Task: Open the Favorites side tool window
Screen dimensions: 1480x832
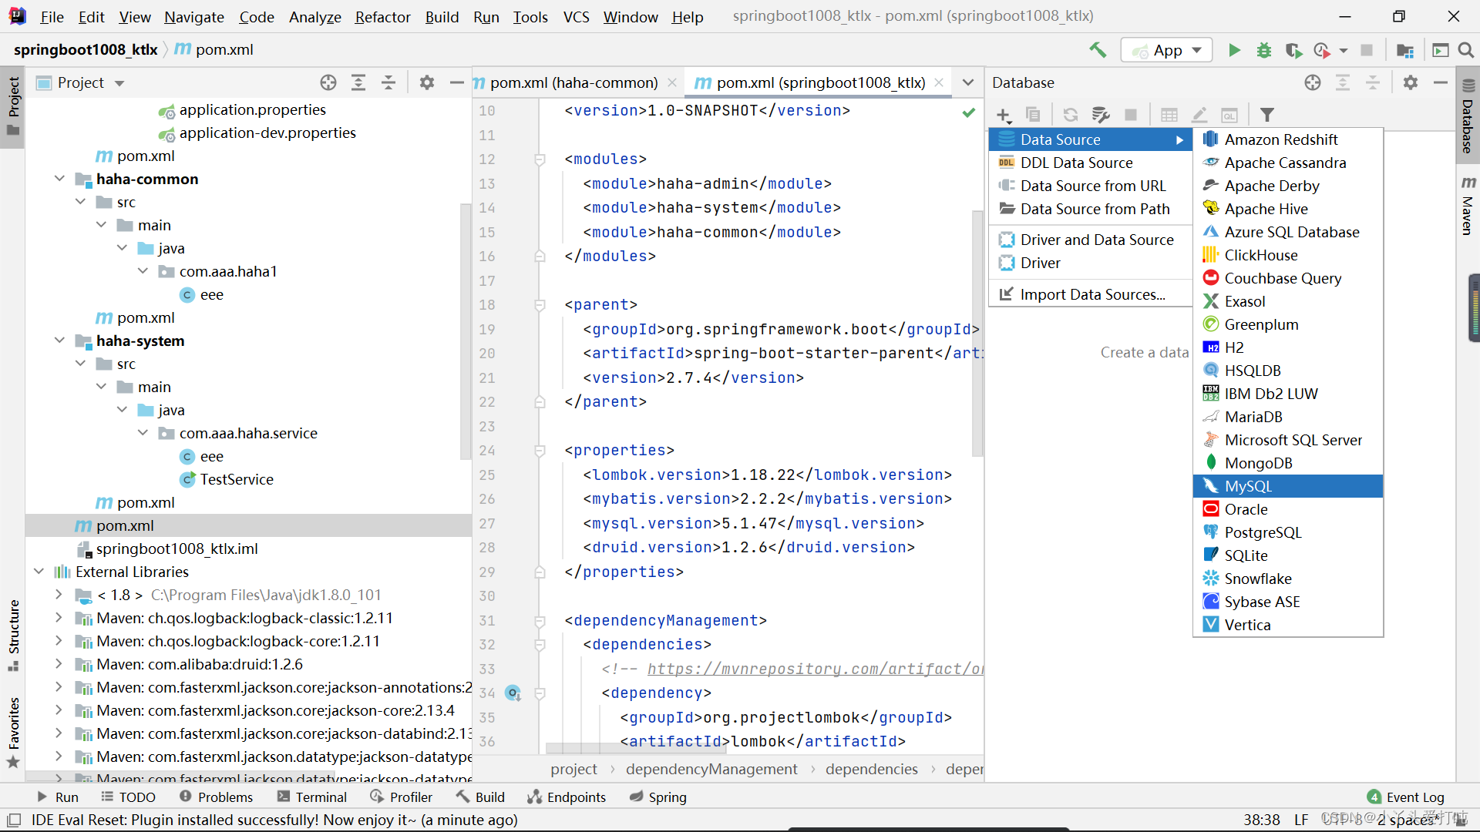Action: (x=13, y=732)
